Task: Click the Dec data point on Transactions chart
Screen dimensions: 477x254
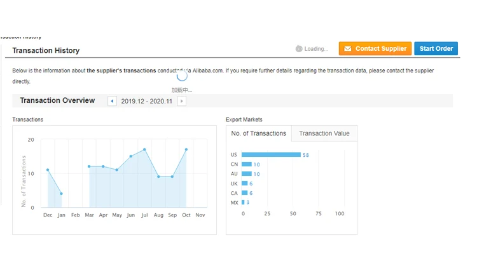Action: pyautogui.click(x=48, y=170)
